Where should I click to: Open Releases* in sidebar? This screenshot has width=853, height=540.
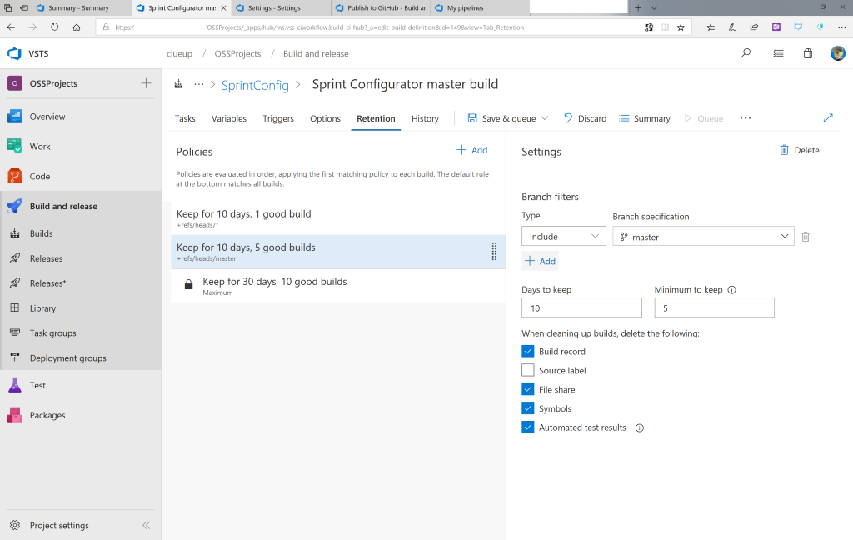pos(47,283)
